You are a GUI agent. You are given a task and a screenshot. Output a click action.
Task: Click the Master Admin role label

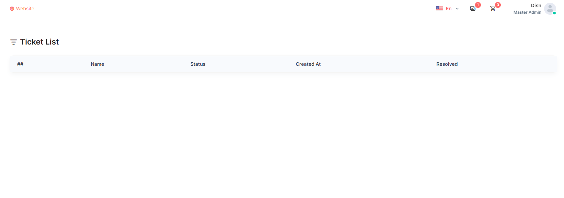(x=527, y=12)
